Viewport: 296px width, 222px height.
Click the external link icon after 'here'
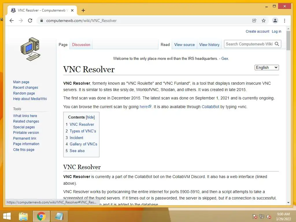pyautogui.click(x=150, y=106)
